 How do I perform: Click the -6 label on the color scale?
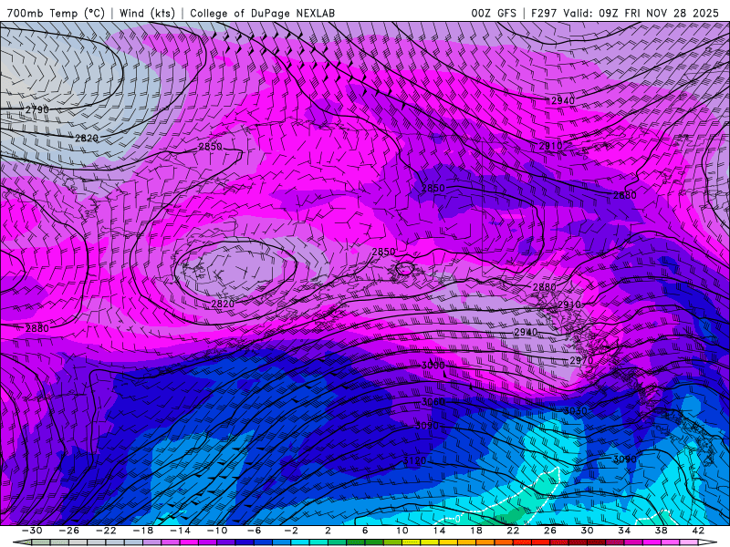[255, 531]
